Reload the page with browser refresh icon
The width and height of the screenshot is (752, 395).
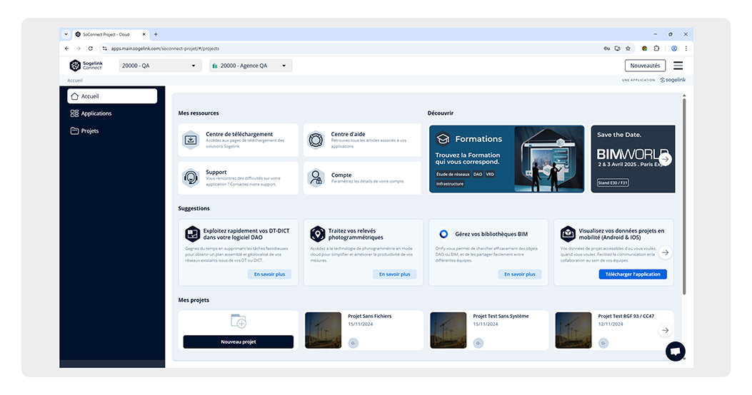click(x=90, y=48)
